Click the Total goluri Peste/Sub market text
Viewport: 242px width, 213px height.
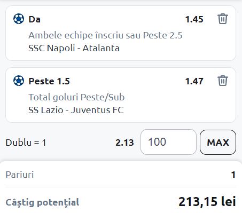click(76, 97)
